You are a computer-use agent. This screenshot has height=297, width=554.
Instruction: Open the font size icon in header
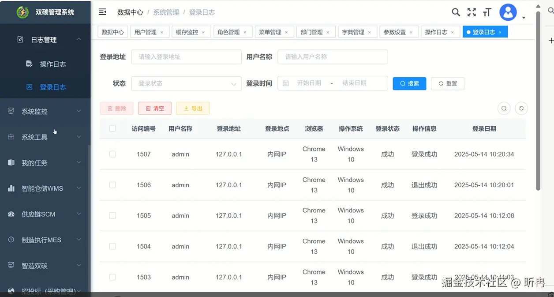(487, 12)
